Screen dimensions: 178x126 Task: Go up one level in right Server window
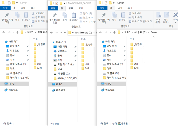114,32
